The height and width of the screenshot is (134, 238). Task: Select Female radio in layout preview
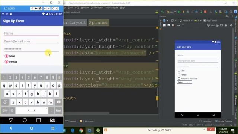(x=179, y=75)
